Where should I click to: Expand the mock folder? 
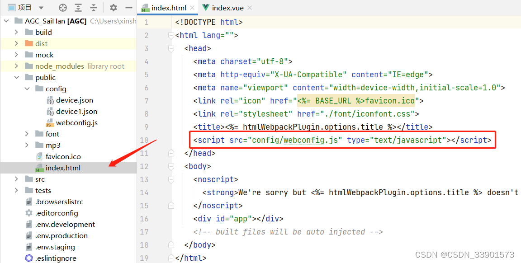(16, 55)
